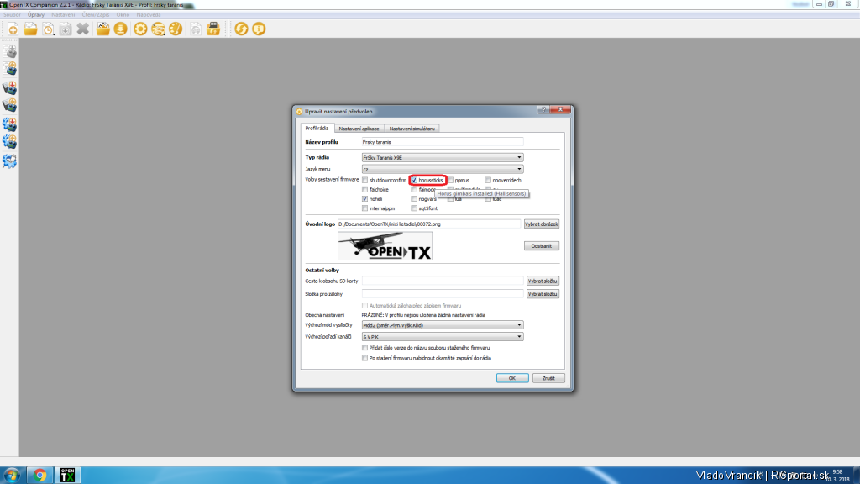Open the Nastavení aplikace tab

tap(359, 129)
